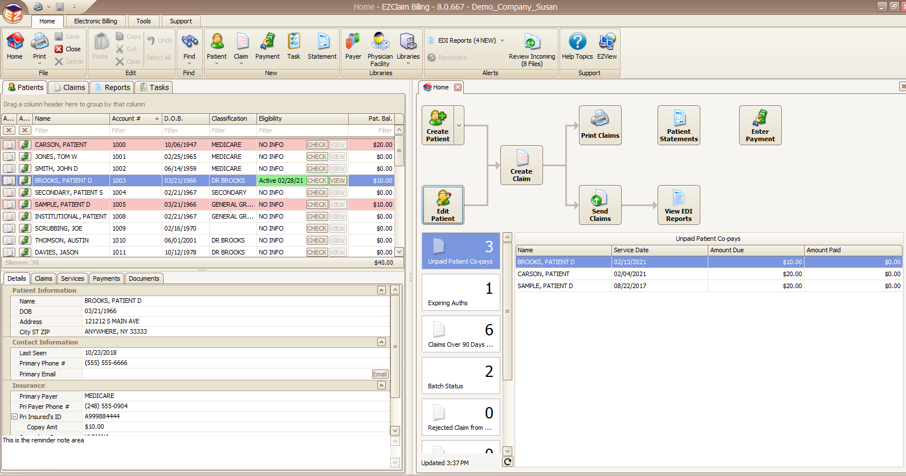Image resolution: width=906 pixels, height=476 pixels.
Task: Click the Enter Payment workflow icon
Action: coord(760,125)
